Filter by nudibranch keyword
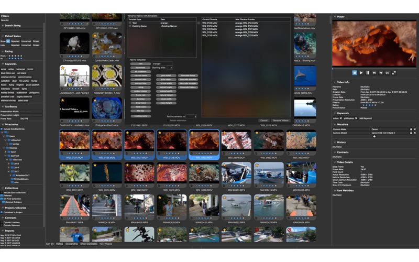 pos(21,93)
